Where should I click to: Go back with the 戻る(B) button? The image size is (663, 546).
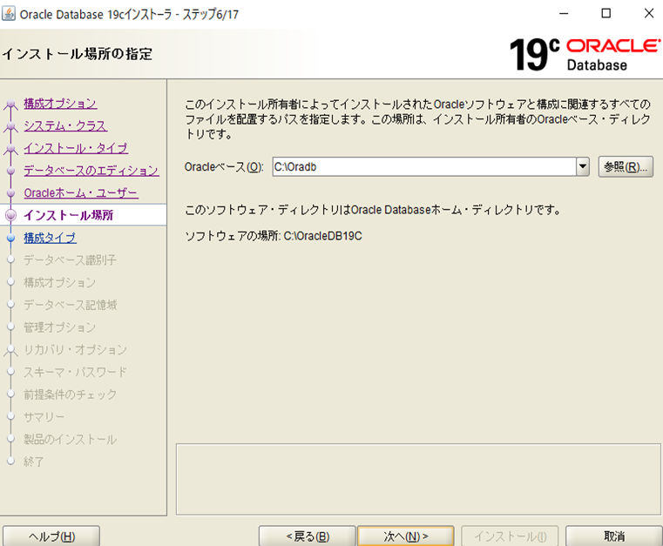point(307,536)
